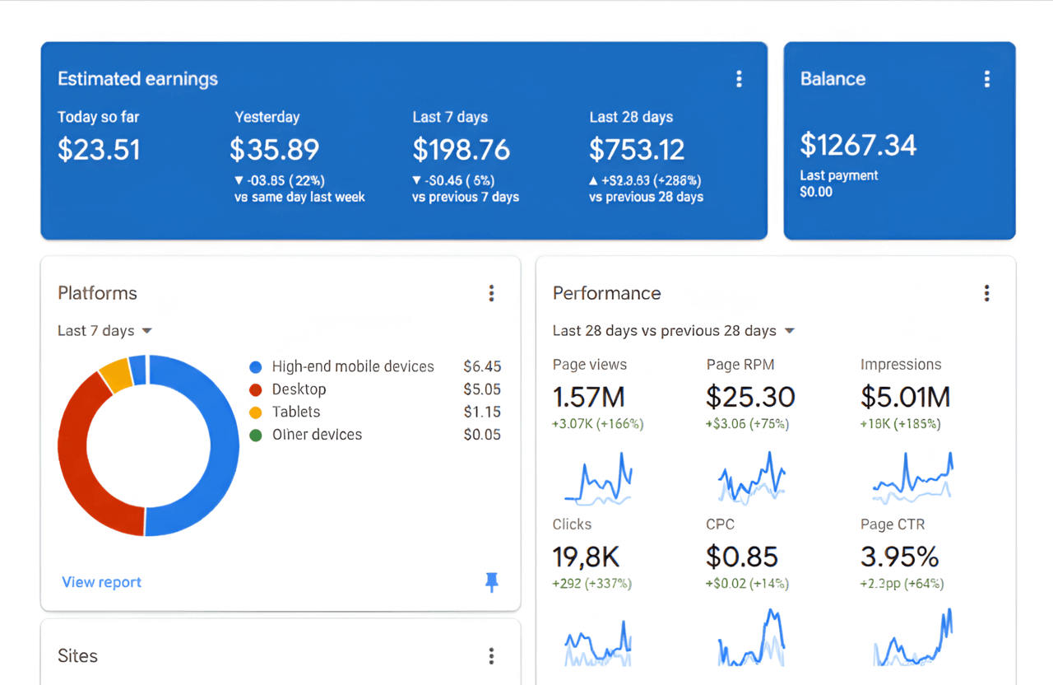Open the Last 7 days date range dropdown
The height and width of the screenshot is (685, 1053).
(x=105, y=330)
